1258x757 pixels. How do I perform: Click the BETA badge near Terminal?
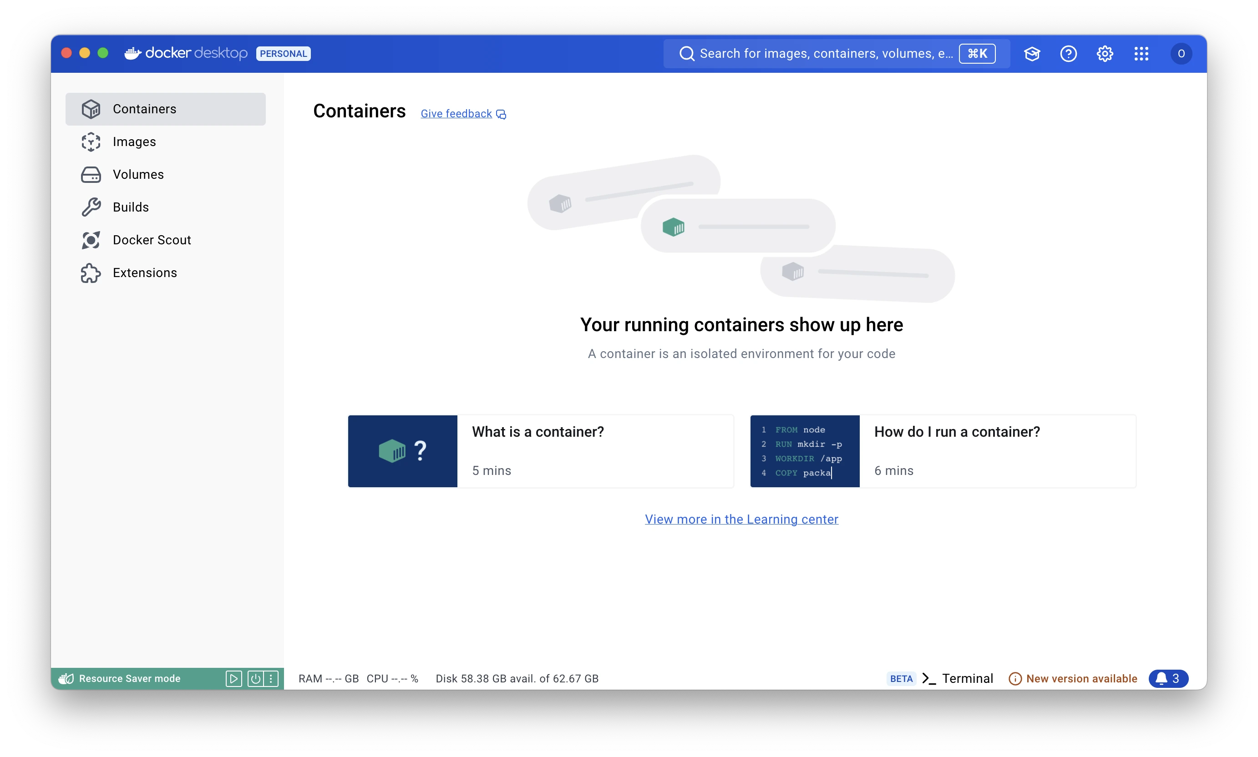pos(901,678)
